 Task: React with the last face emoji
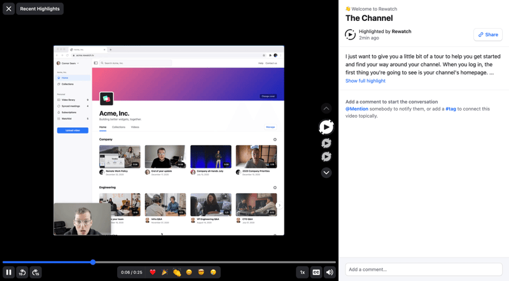coord(213,272)
